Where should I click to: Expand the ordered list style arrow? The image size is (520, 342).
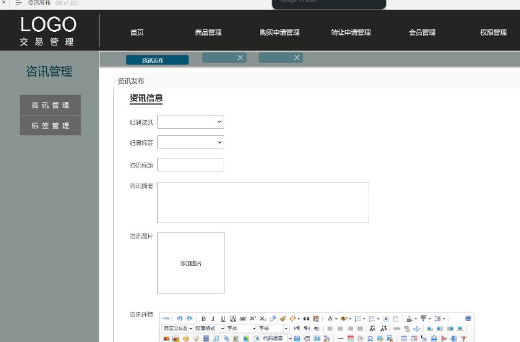tap(364, 319)
